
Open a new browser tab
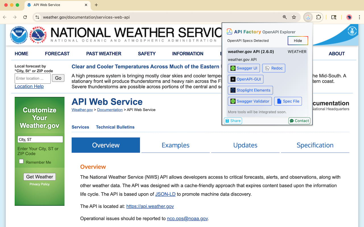pos(96,5)
